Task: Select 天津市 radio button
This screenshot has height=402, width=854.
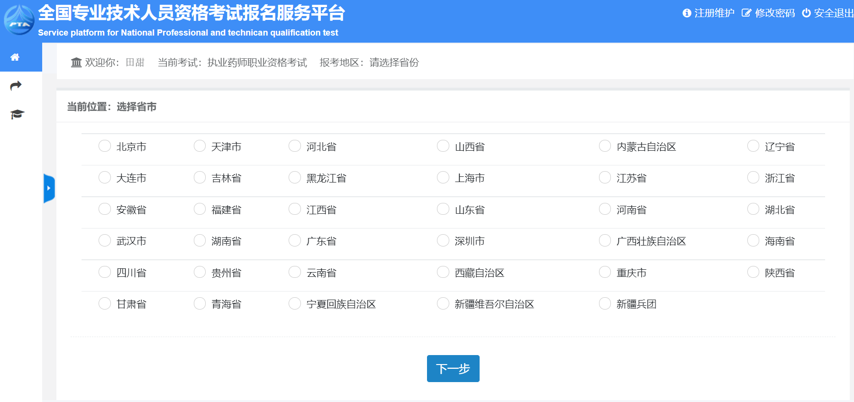Action: (200, 146)
